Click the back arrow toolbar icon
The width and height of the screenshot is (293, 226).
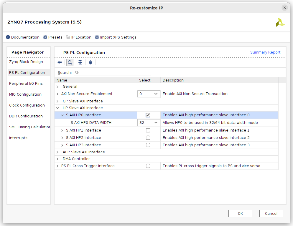(60, 62)
